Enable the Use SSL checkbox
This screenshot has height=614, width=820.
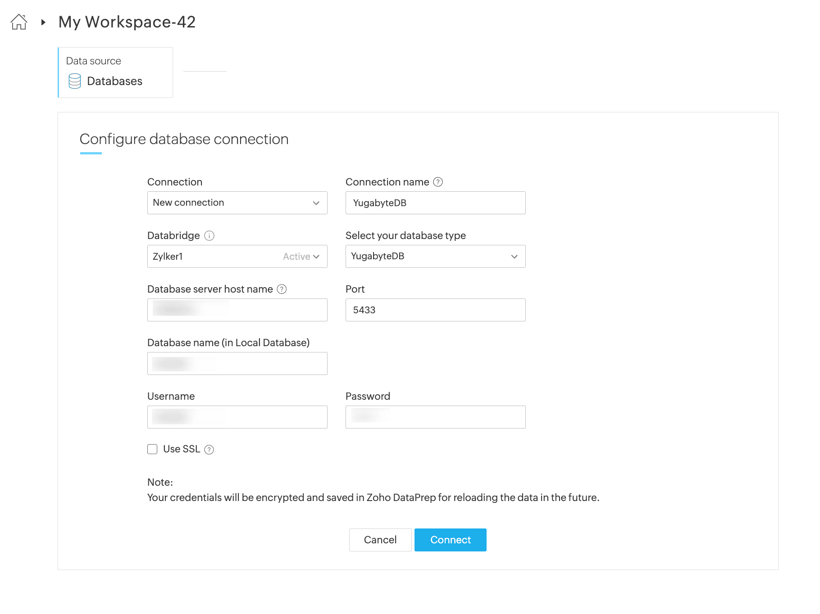click(x=152, y=449)
